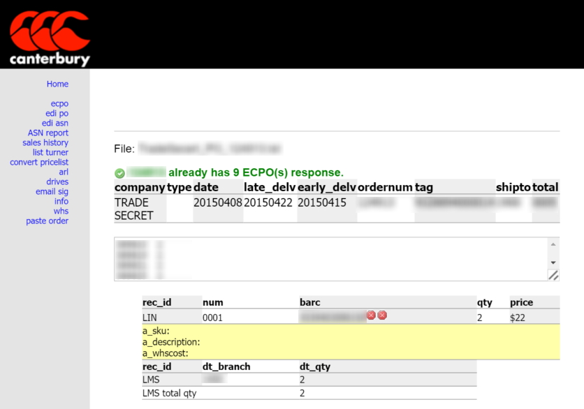
Task: Open the info link
Action: click(61, 201)
